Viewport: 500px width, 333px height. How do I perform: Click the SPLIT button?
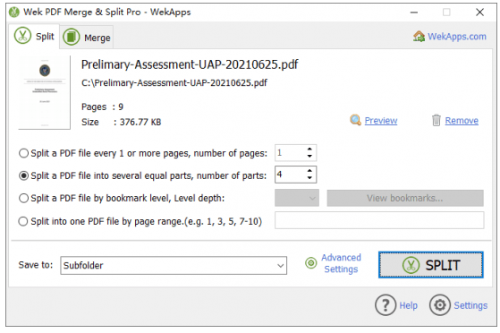(x=431, y=265)
